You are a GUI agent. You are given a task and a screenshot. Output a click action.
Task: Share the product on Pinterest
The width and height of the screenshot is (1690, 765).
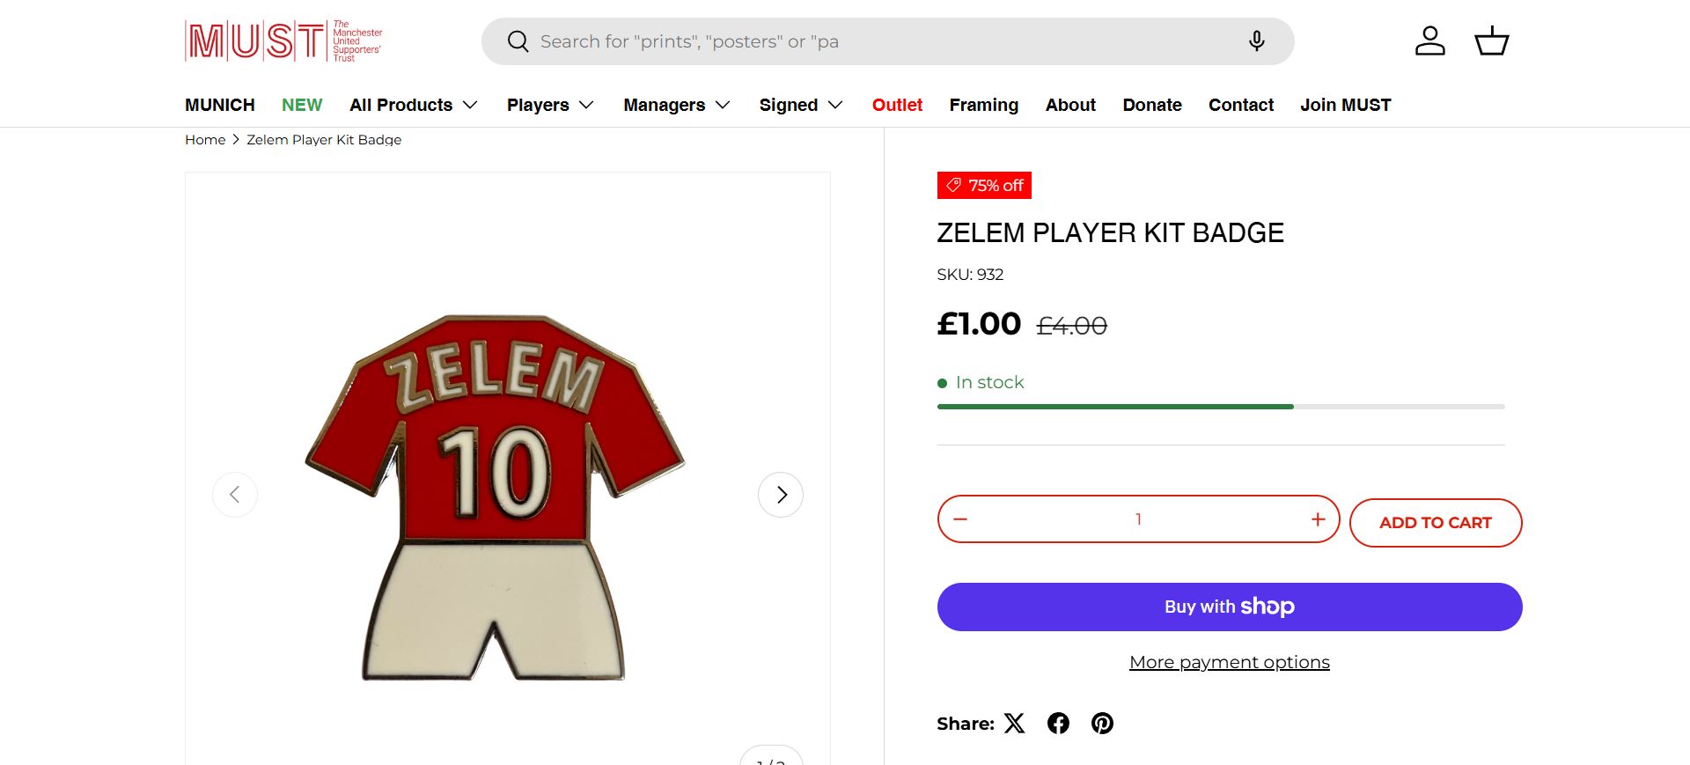(1102, 724)
